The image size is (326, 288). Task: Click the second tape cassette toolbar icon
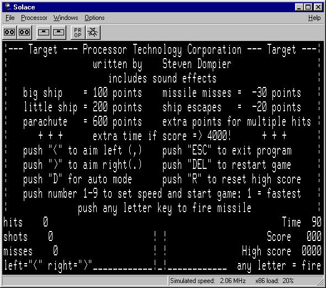(24, 32)
